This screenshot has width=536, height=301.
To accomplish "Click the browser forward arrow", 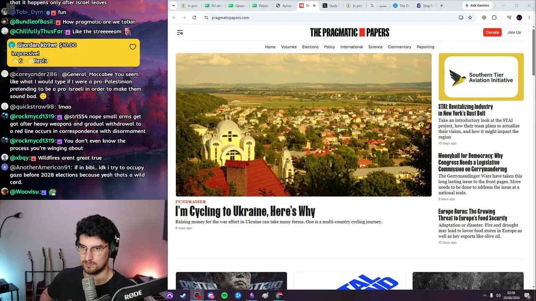I will (x=184, y=18).
